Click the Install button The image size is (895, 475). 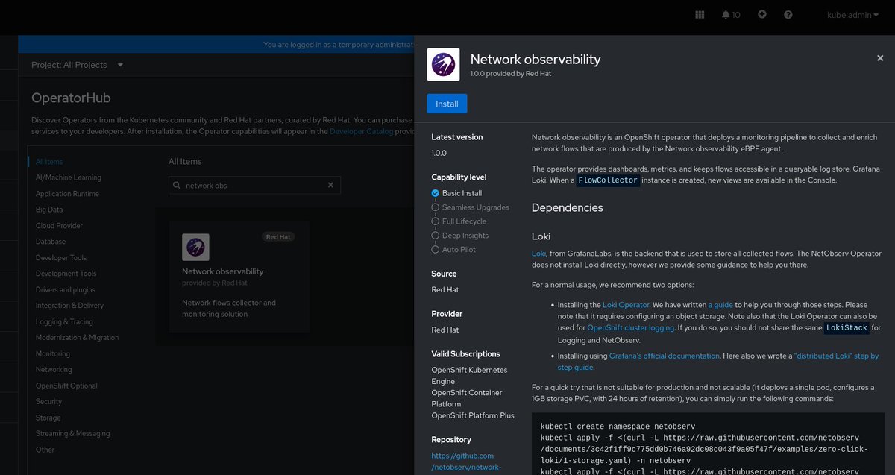tap(447, 104)
